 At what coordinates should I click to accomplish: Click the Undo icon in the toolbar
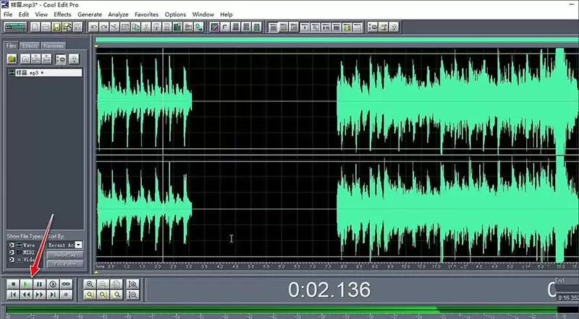point(94,27)
